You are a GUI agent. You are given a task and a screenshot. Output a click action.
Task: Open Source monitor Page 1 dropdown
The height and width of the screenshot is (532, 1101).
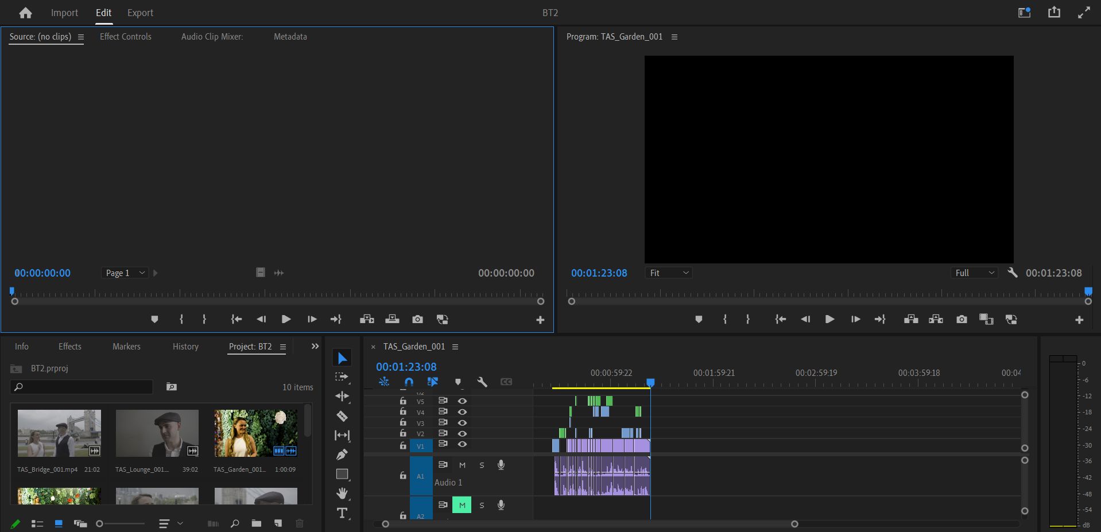(x=125, y=273)
